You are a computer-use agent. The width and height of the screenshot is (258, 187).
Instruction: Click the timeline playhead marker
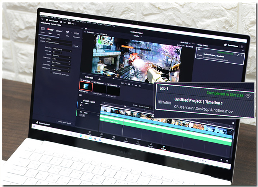125,106
